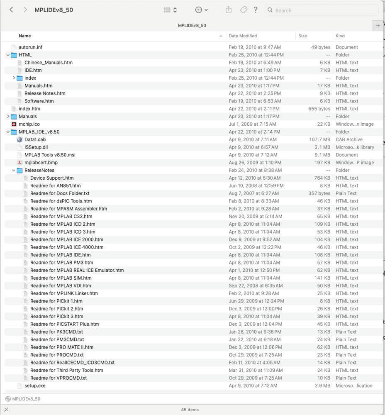Screen dimensions: 385x415
Task: Collapse the ReleaseNotes folder
Action: 13,170
